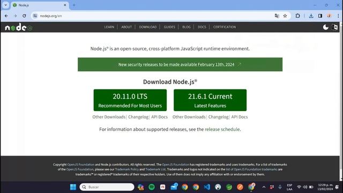Follow the release schedule link
343x193 pixels.
[x=222, y=129]
